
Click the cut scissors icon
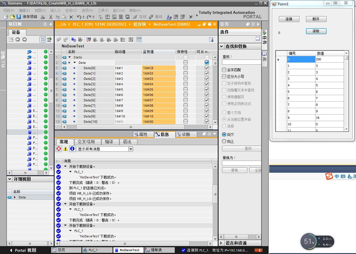coord(51,17)
